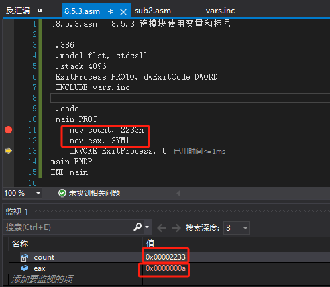Open the 搜索深度 combo box
330x287 pixels.
[x=237, y=228]
